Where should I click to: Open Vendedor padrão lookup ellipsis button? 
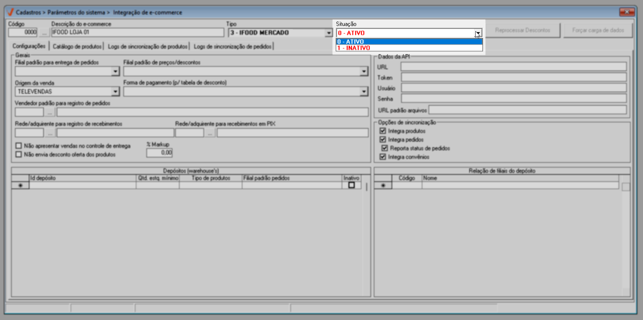(x=50, y=112)
